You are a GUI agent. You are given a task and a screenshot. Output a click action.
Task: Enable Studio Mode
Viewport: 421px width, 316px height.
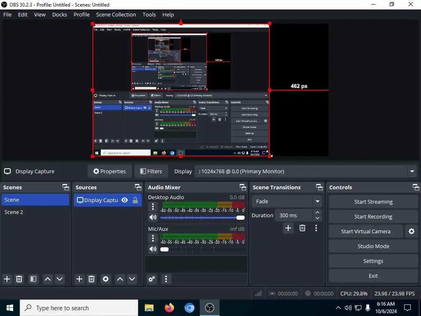pyautogui.click(x=373, y=246)
